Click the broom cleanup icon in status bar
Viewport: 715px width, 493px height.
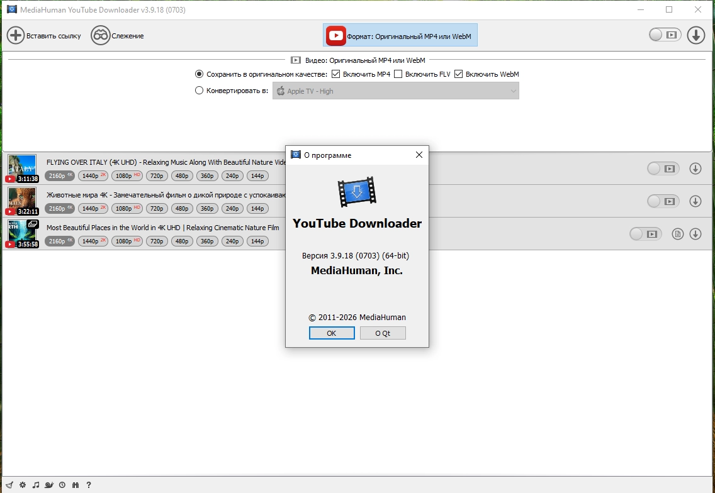(9, 485)
